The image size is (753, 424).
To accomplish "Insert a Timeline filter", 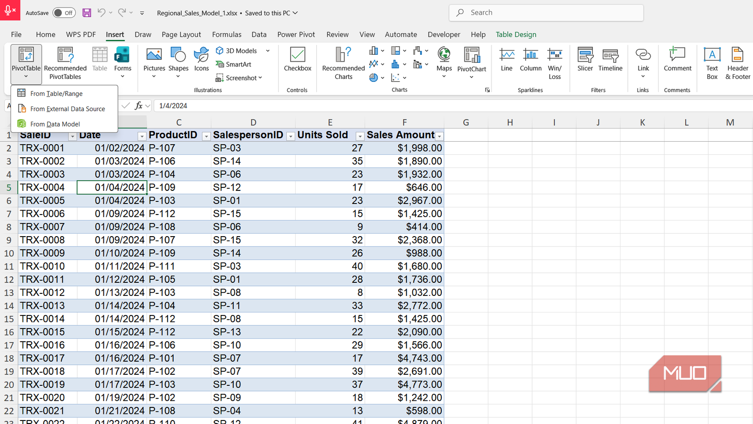I will [610, 59].
